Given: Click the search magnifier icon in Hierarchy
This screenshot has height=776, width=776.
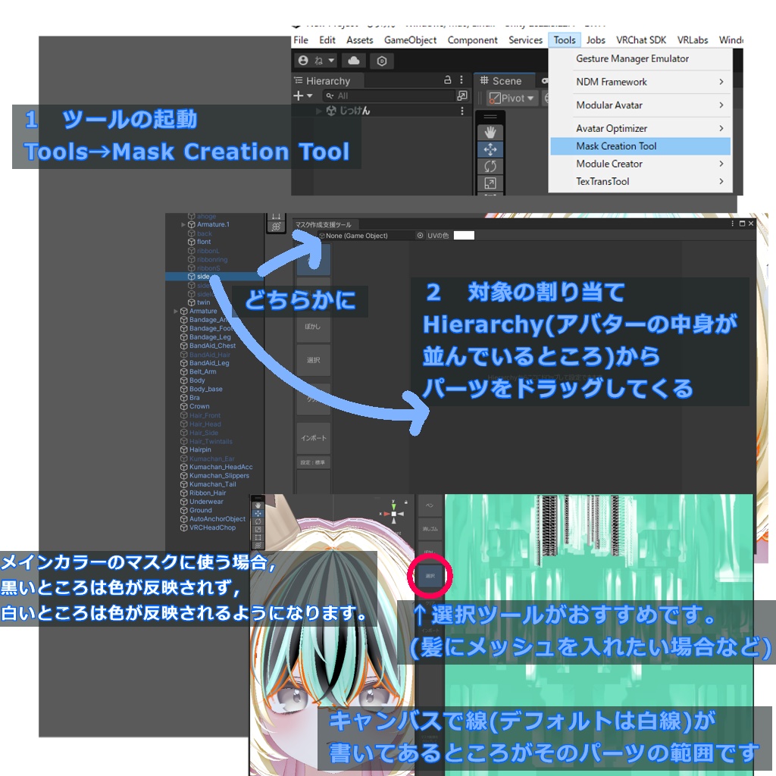Looking at the screenshot, I should tap(330, 95).
